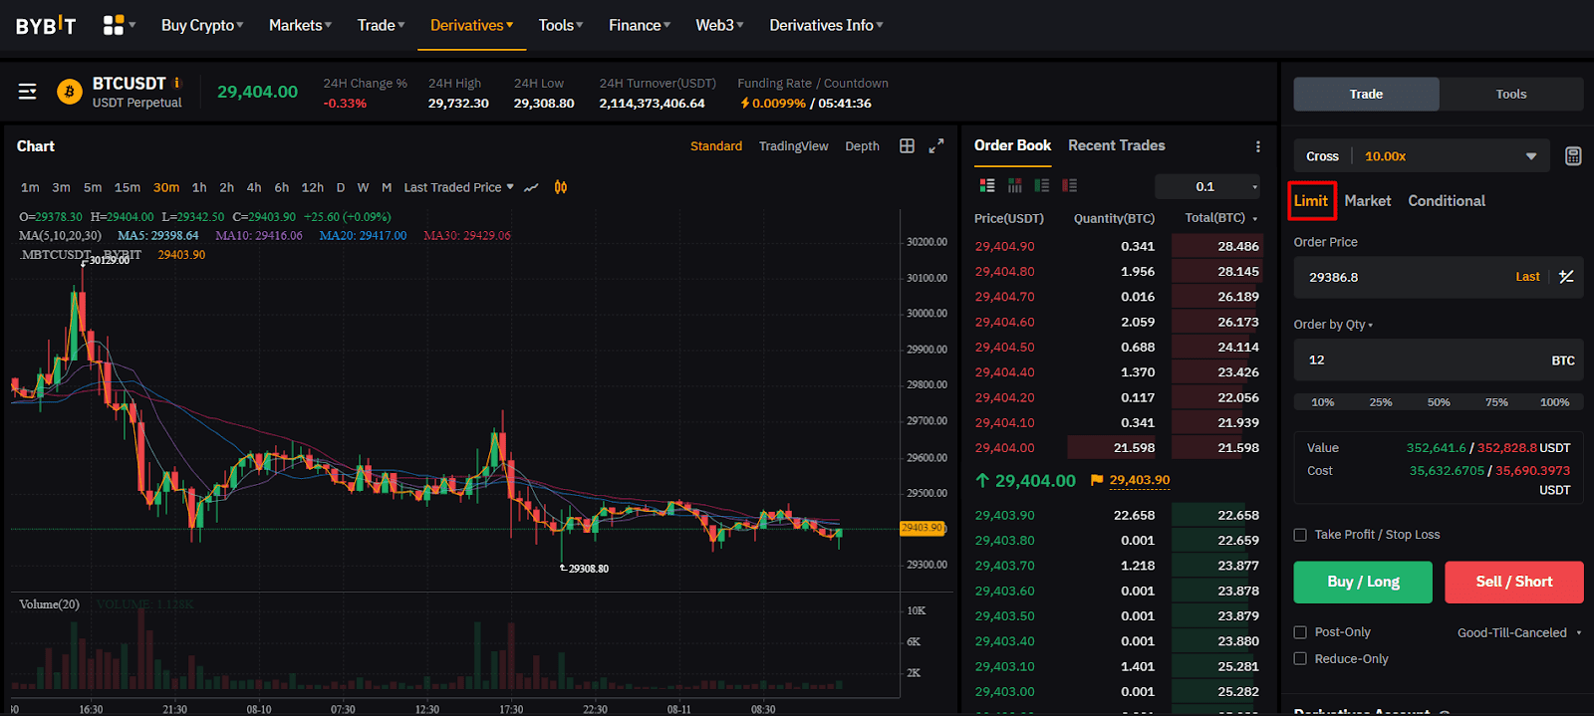The height and width of the screenshot is (716, 1594).
Task: Open the Good-Till-Canceled dropdown
Action: point(1519,632)
